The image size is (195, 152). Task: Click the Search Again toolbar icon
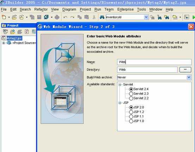[x=152, y=17]
